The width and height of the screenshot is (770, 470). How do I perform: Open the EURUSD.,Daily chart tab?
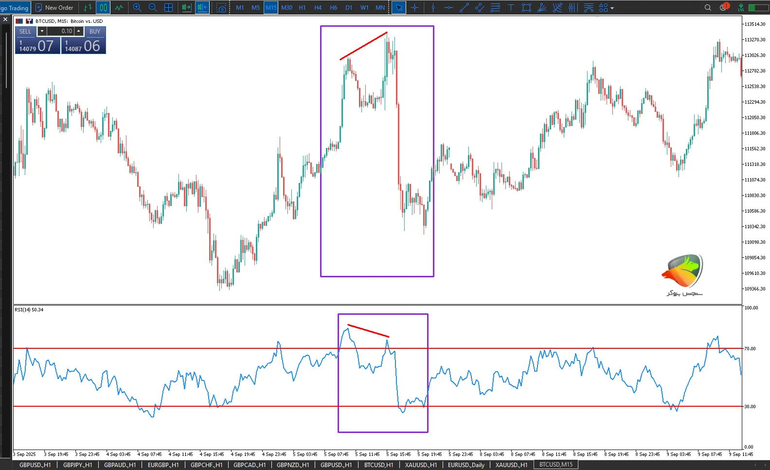[466, 465]
